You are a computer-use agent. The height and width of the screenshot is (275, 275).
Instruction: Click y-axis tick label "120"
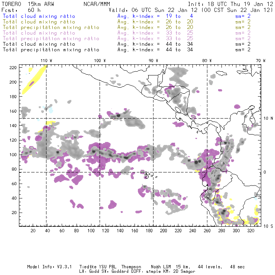tap(13, 140)
